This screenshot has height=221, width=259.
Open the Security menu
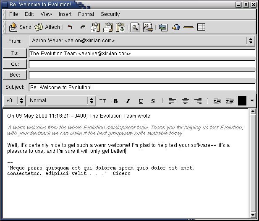(x=110, y=14)
